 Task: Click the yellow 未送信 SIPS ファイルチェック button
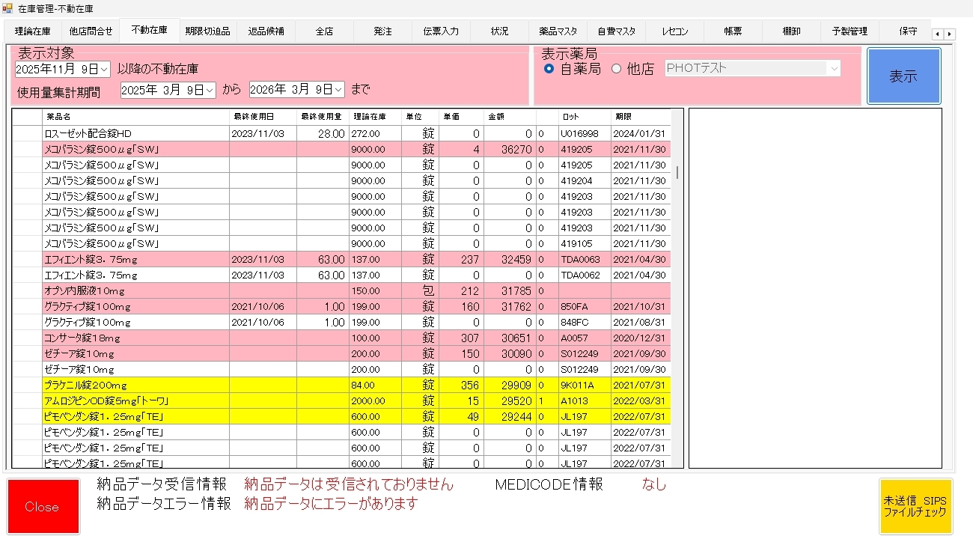coord(915,507)
